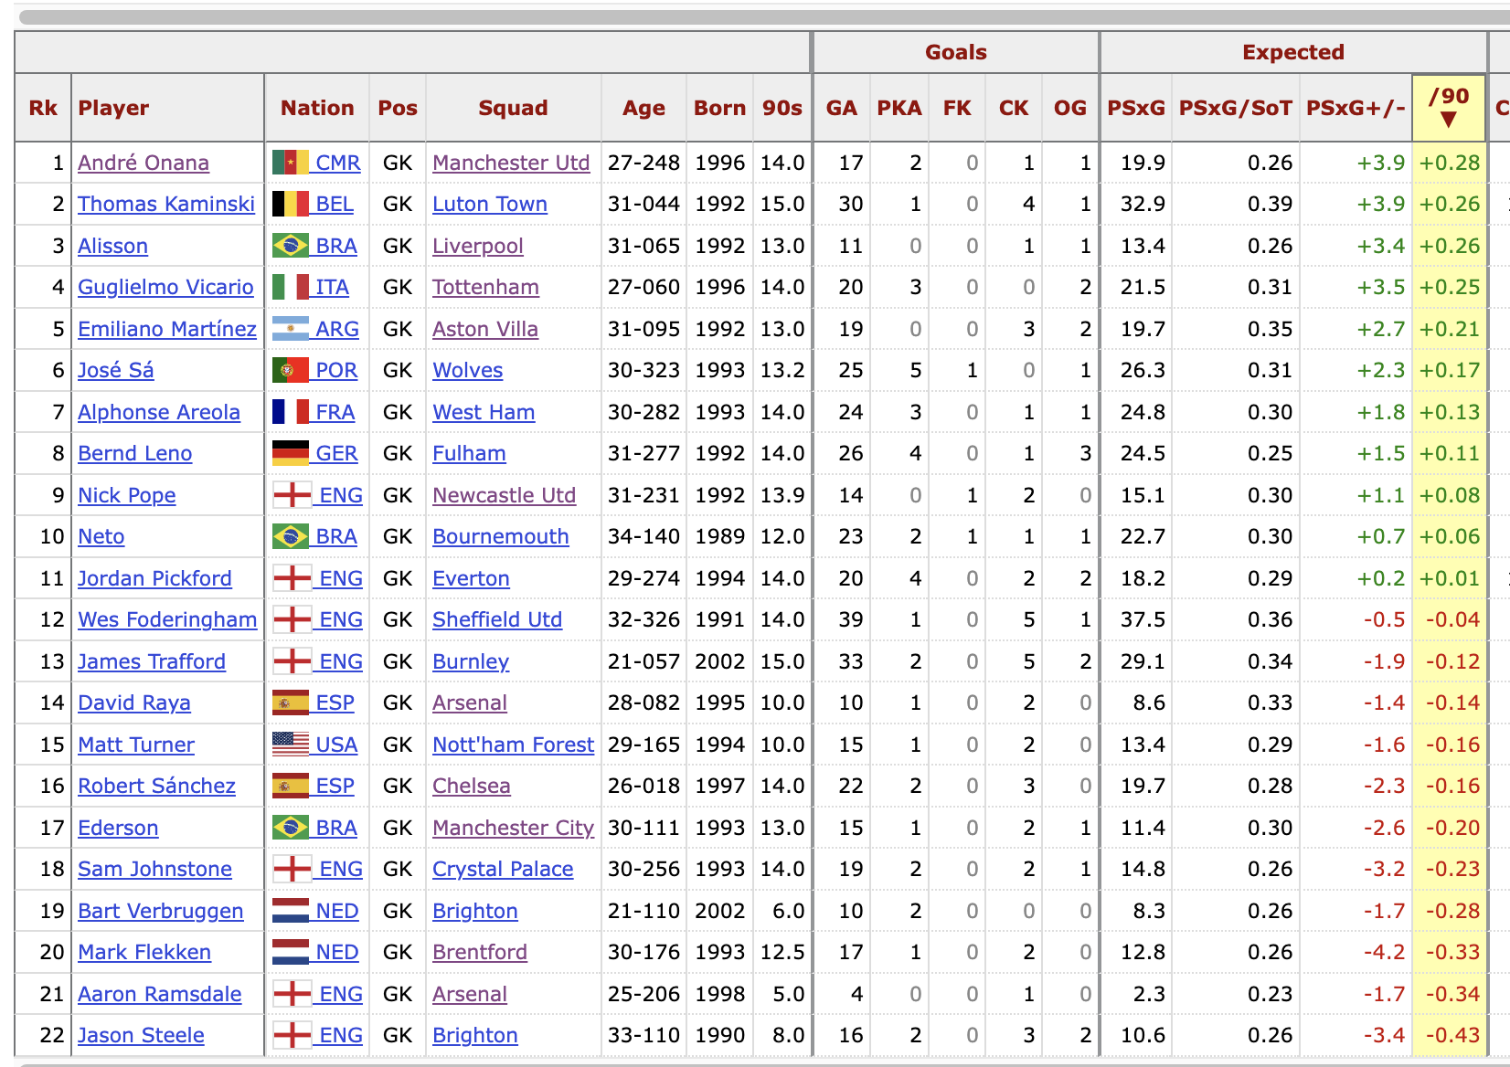This screenshot has width=1510, height=1067.
Task: Click Cameroon flag in Onana row
Action: 291,163
